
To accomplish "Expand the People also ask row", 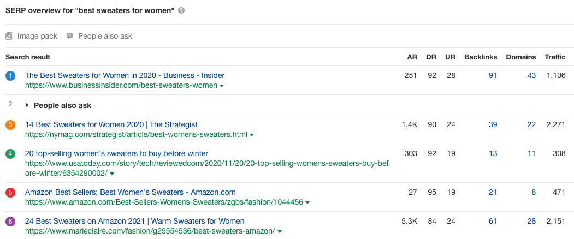I will [28, 105].
